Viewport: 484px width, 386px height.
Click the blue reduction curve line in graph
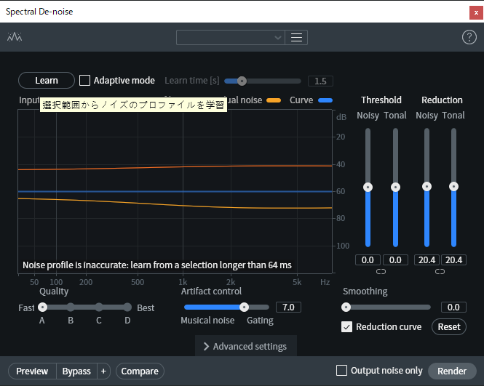pyautogui.click(x=175, y=191)
